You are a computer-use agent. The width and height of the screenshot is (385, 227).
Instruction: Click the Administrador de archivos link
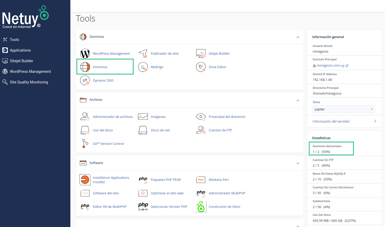pos(113,117)
